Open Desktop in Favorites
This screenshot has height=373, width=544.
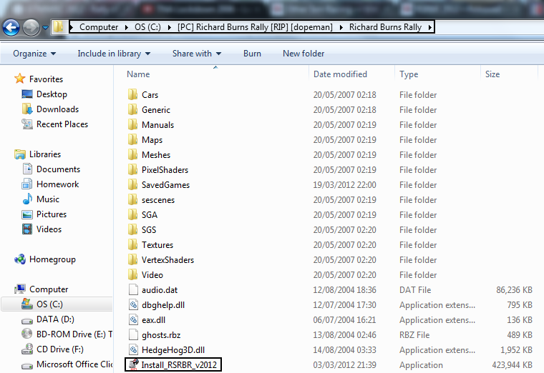52,94
